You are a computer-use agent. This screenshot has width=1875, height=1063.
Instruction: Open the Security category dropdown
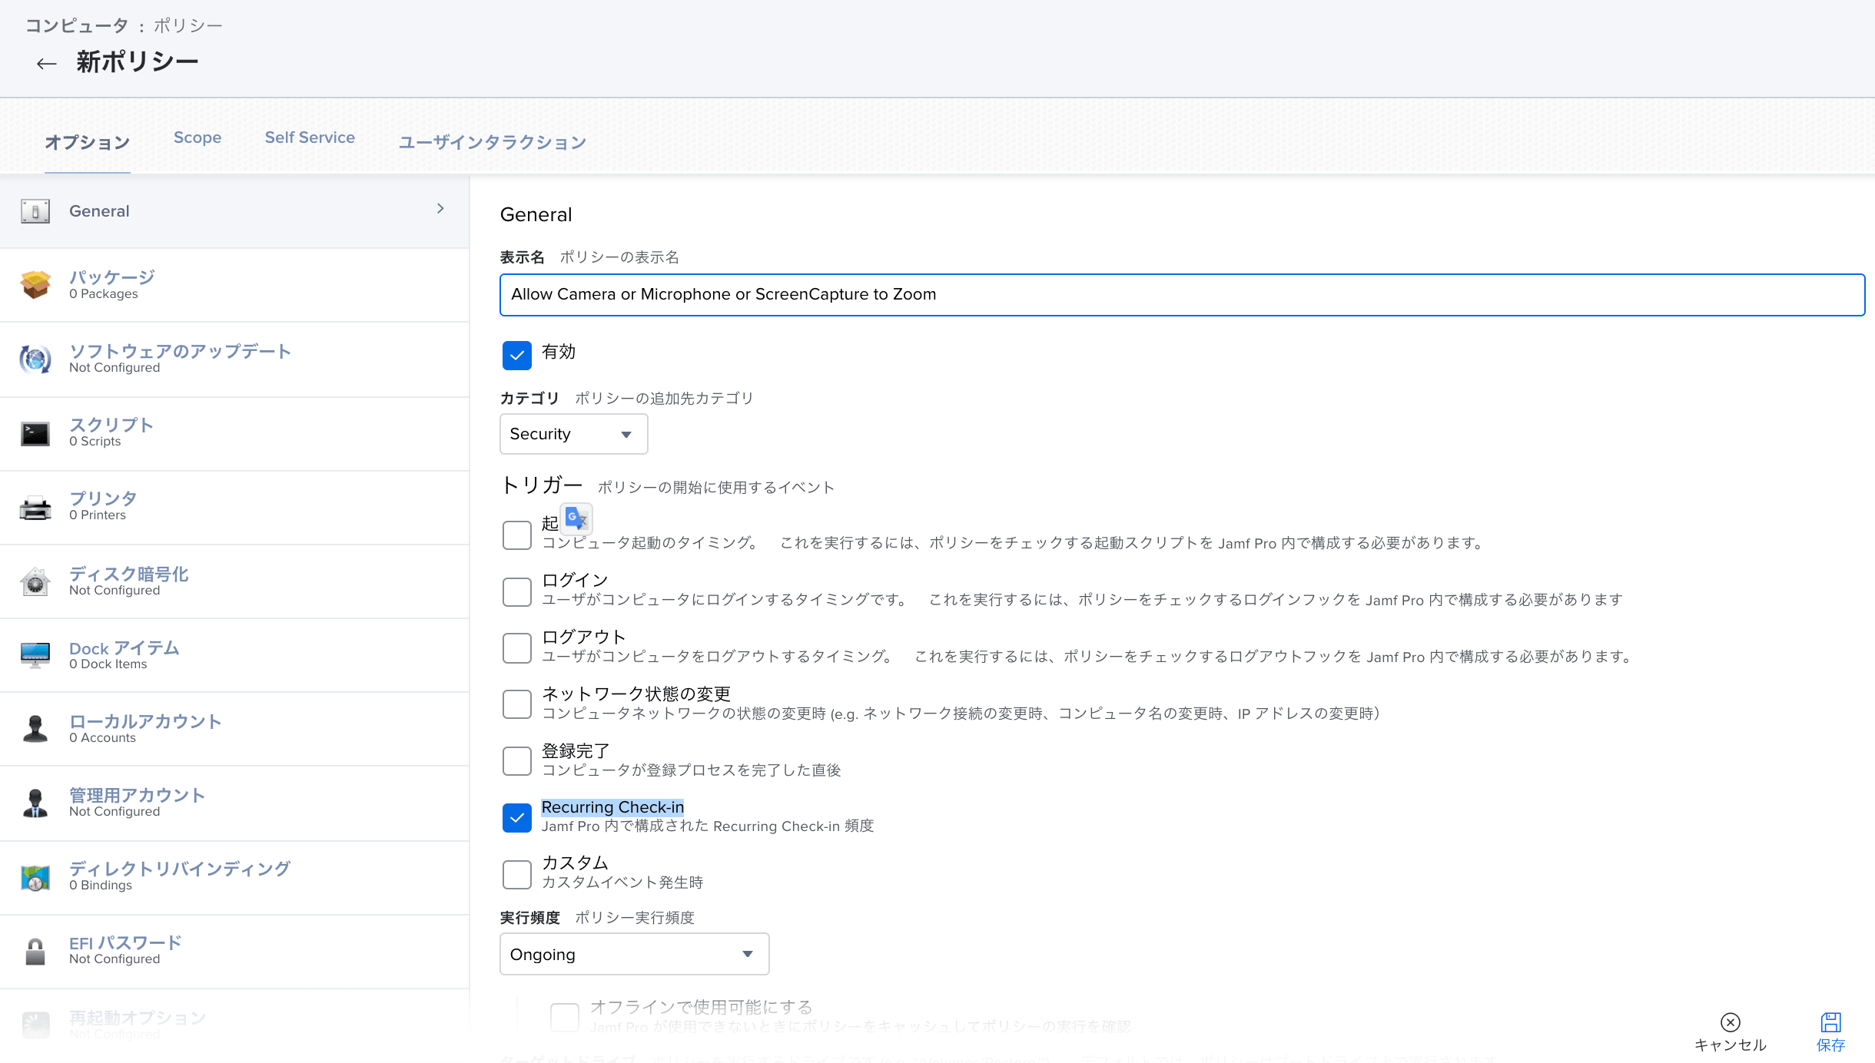coord(574,434)
